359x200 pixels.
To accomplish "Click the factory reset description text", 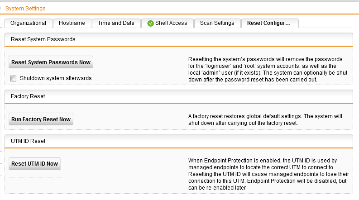I will (265, 119).
